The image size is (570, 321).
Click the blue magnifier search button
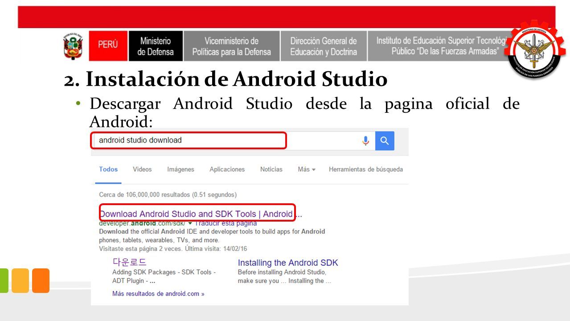[x=385, y=141]
